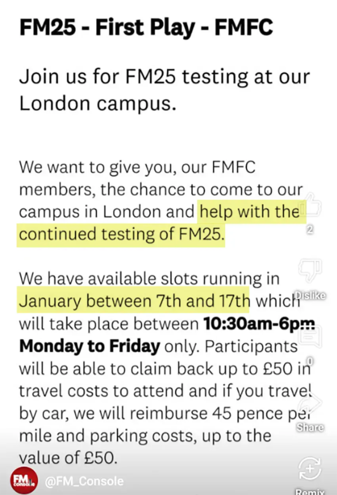Click the Remix text label

(310, 491)
